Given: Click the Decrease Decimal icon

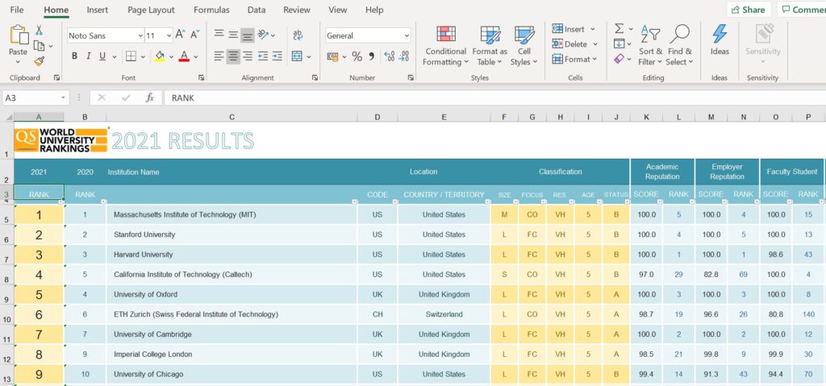Looking at the screenshot, I should [403, 56].
